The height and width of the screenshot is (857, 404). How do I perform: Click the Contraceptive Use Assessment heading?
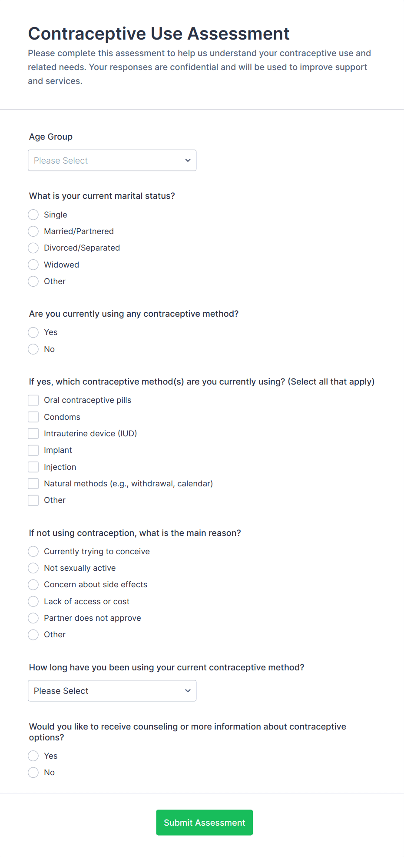point(159,33)
